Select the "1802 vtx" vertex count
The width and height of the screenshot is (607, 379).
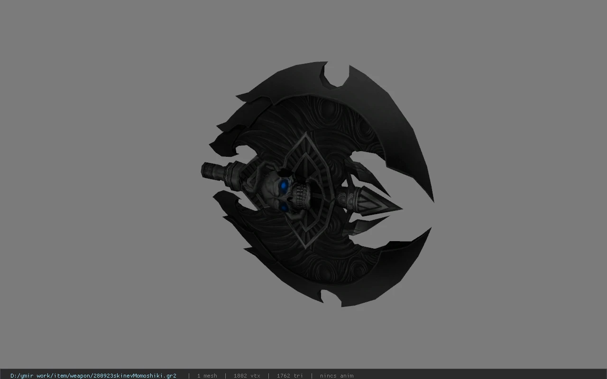[x=247, y=376]
